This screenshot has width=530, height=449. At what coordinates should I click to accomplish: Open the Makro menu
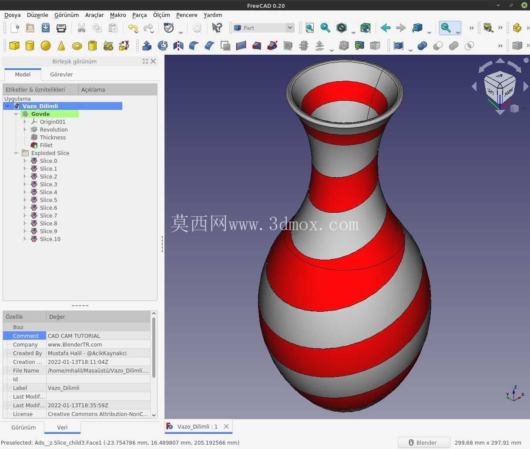pos(118,15)
